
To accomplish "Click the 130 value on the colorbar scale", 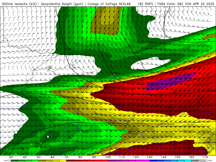I will pos(150,157).
